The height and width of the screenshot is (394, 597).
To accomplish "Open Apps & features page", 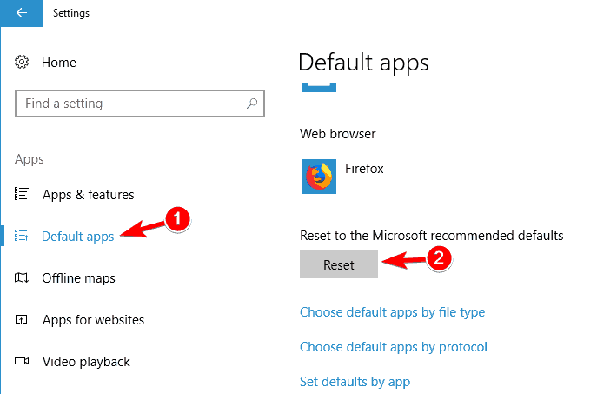I will coord(88,195).
